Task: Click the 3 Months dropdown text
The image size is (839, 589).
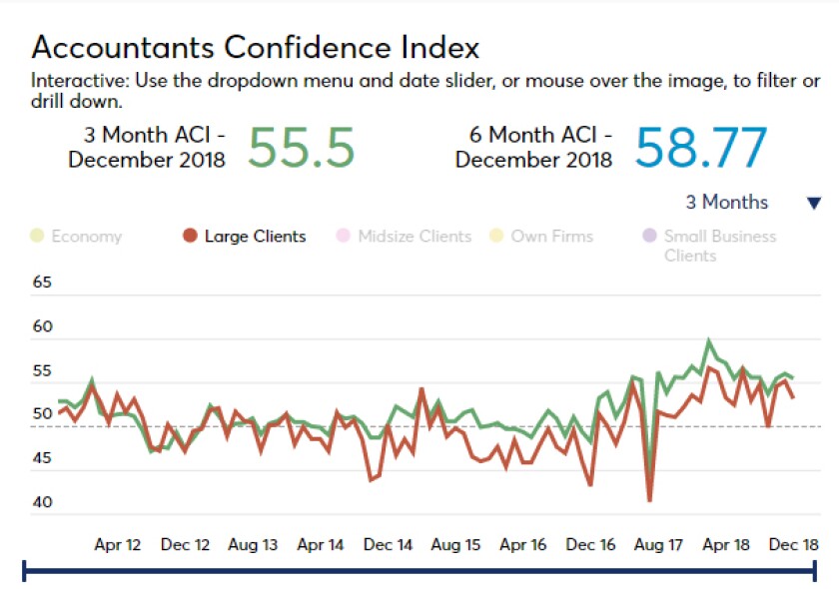Action: 727,203
